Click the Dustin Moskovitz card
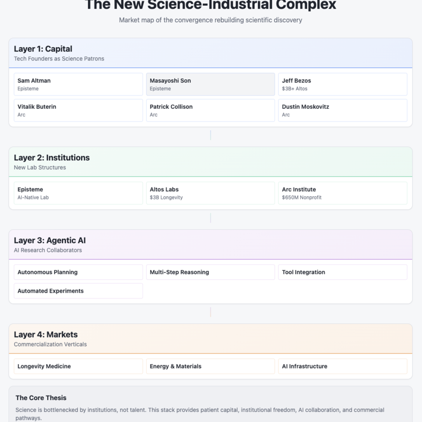Screen dimensions: 422x422 point(342,110)
